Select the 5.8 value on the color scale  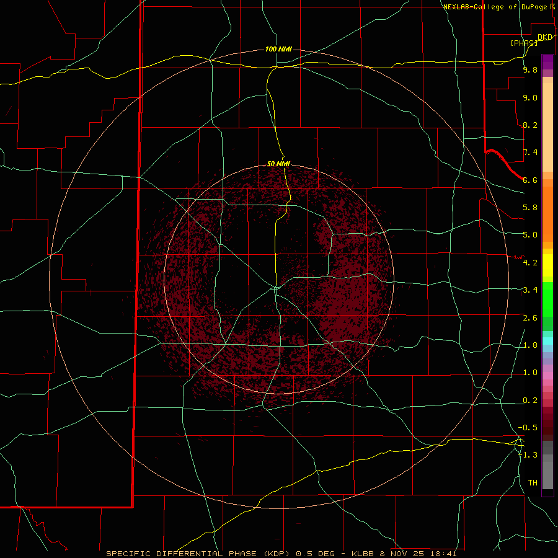[x=530, y=208]
